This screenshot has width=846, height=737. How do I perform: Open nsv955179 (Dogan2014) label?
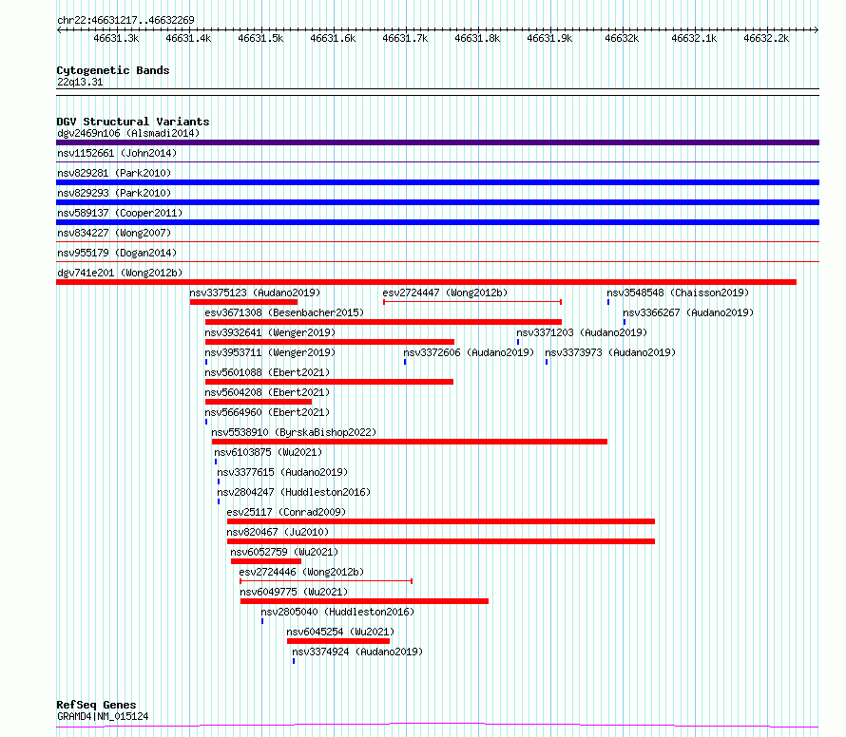[x=117, y=253]
